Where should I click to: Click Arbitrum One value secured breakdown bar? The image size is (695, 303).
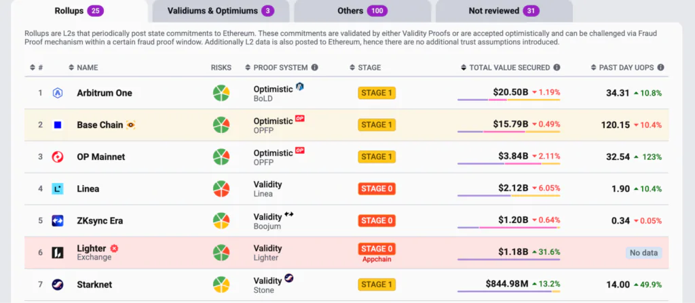pos(509,100)
